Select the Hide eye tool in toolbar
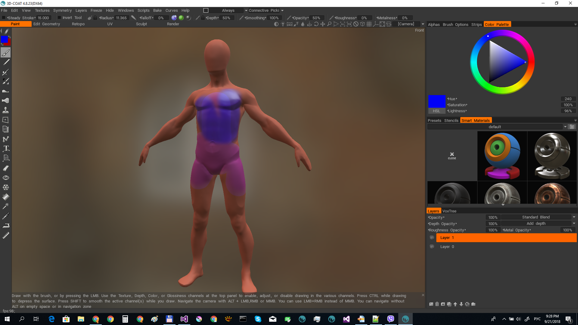The image size is (578, 325). pyautogui.click(x=6, y=178)
